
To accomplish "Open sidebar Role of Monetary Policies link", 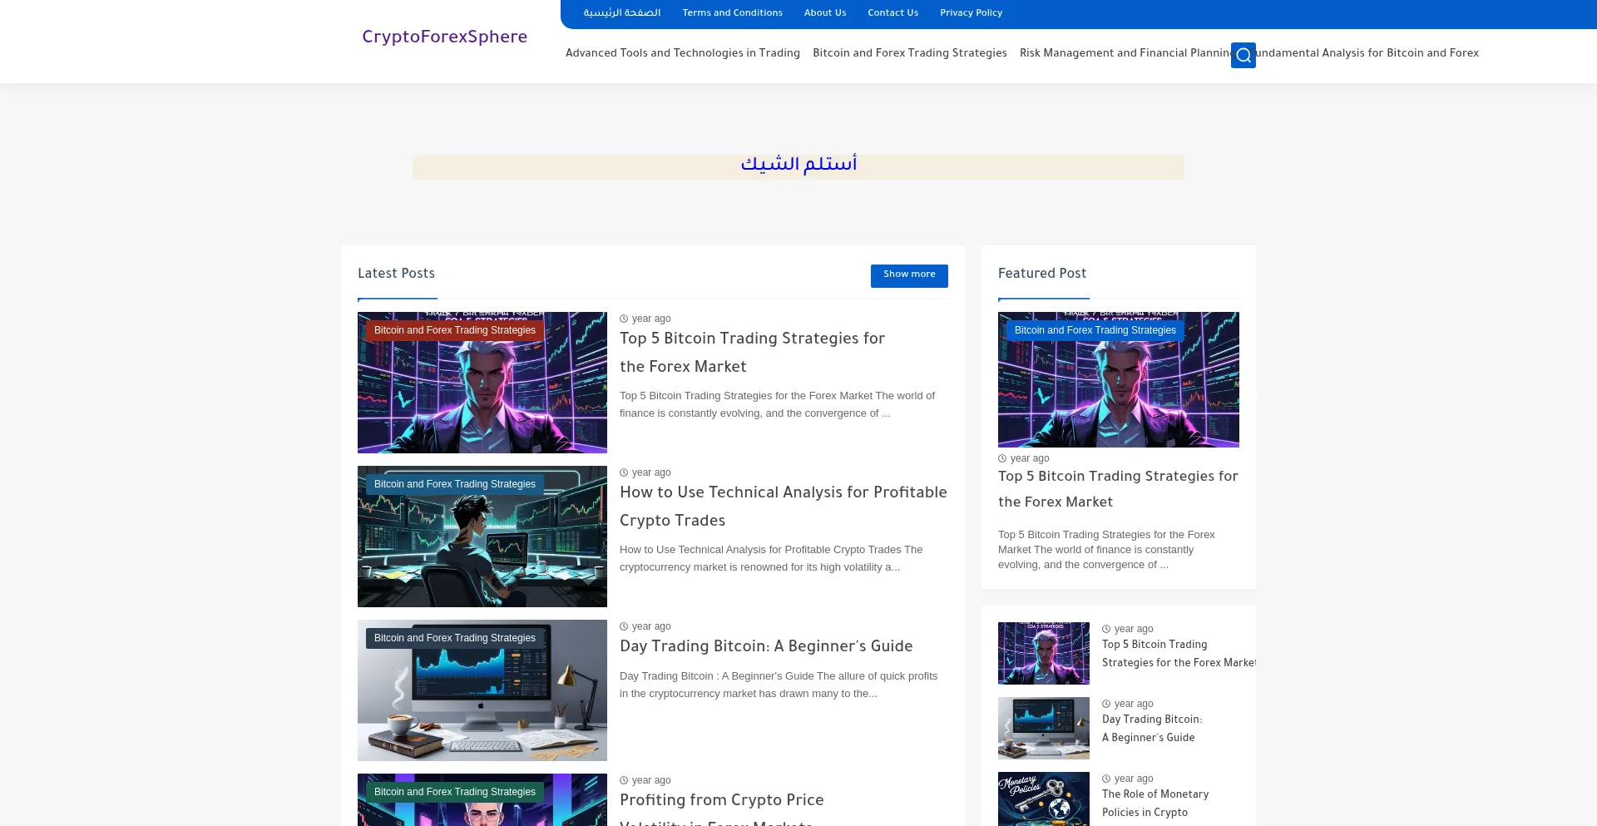I will (1154, 804).
